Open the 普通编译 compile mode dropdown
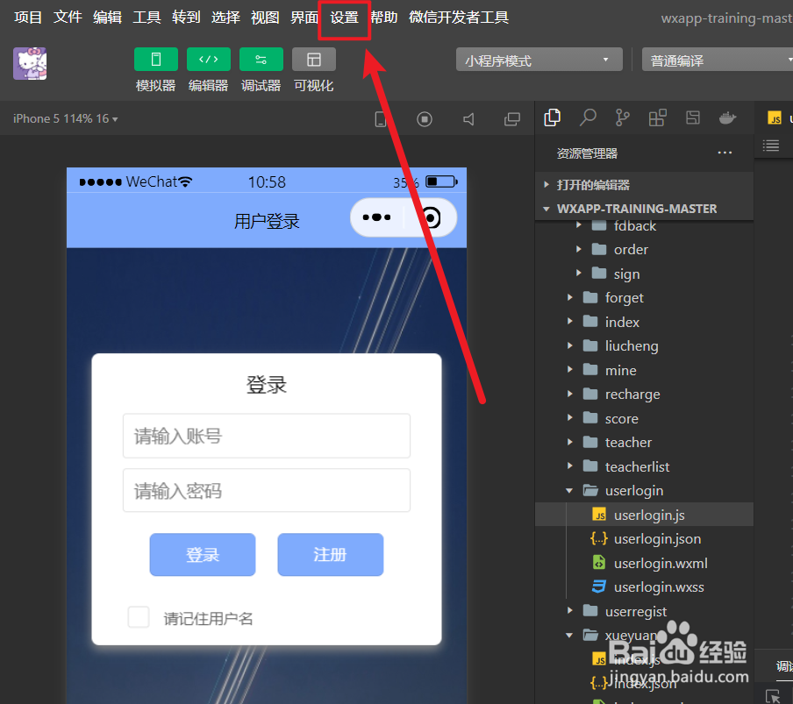 click(x=718, y=60)
